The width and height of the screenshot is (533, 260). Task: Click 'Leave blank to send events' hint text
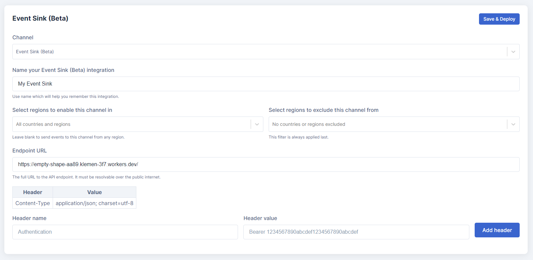68,137
